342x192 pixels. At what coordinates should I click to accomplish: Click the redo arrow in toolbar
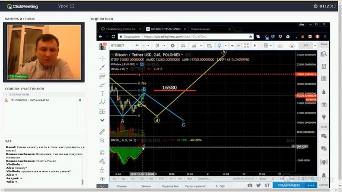click(x=239, y=45)
